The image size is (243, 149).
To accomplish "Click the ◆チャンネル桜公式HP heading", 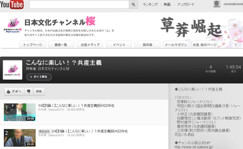I will [192, 143].
